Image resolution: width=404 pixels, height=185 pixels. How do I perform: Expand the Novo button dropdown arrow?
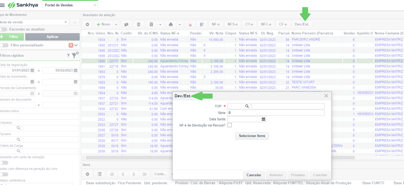116,24
